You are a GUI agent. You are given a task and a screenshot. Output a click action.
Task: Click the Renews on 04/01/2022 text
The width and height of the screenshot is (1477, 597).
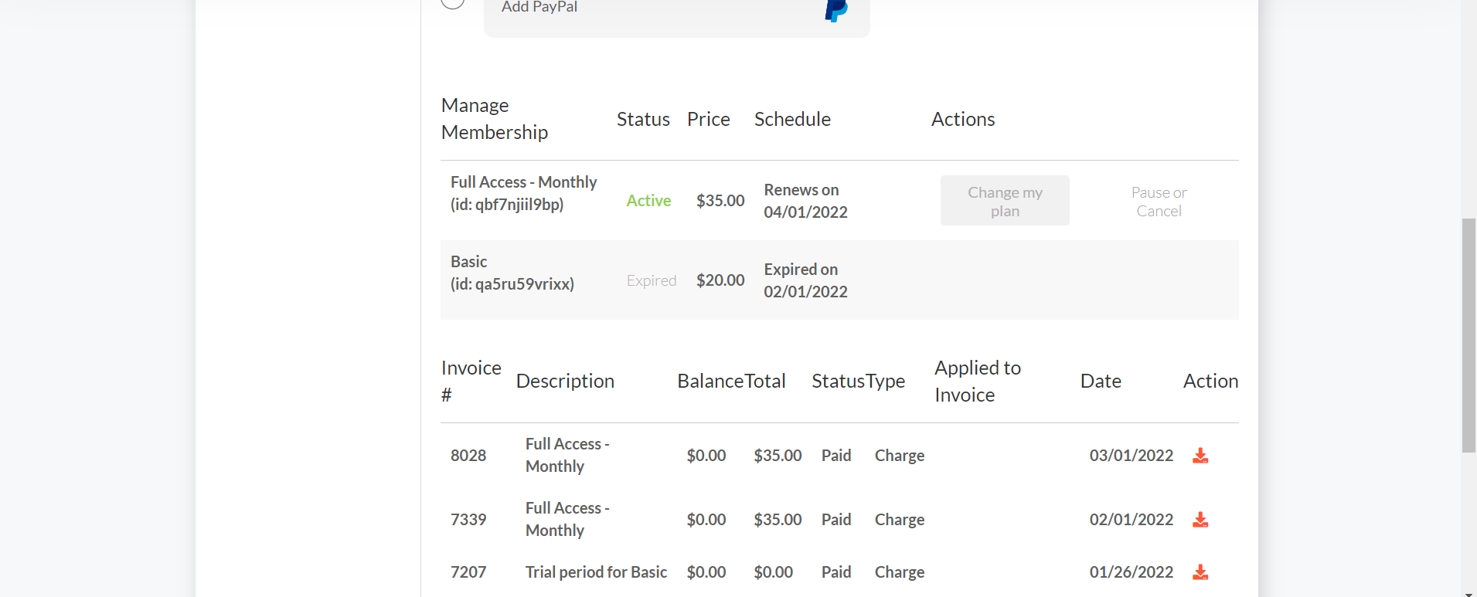(805, 201)
